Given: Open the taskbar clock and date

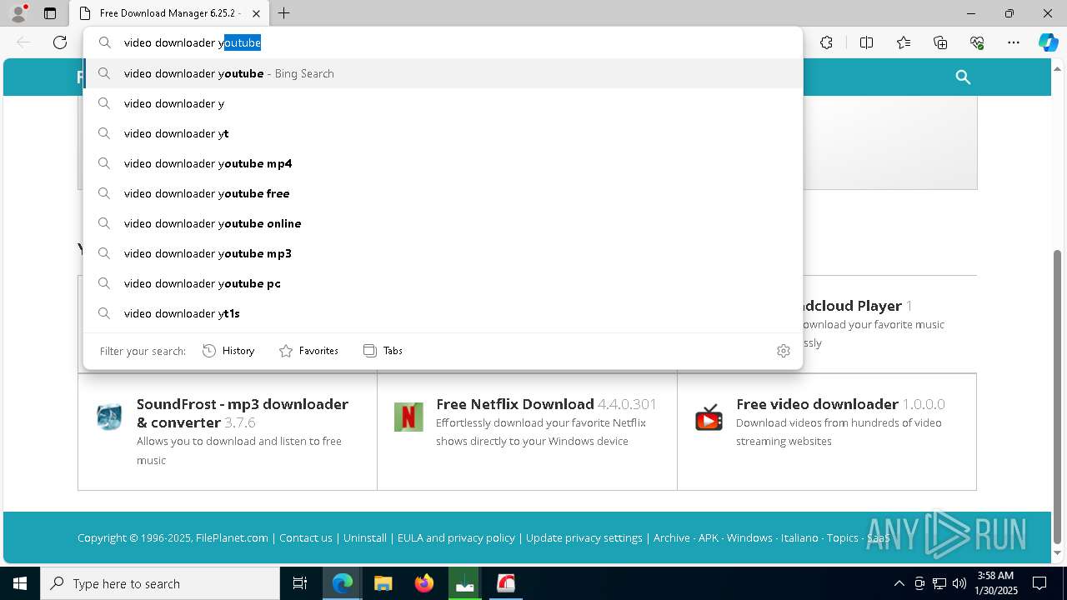Looking at the screenshot, I should pos(996,583).
